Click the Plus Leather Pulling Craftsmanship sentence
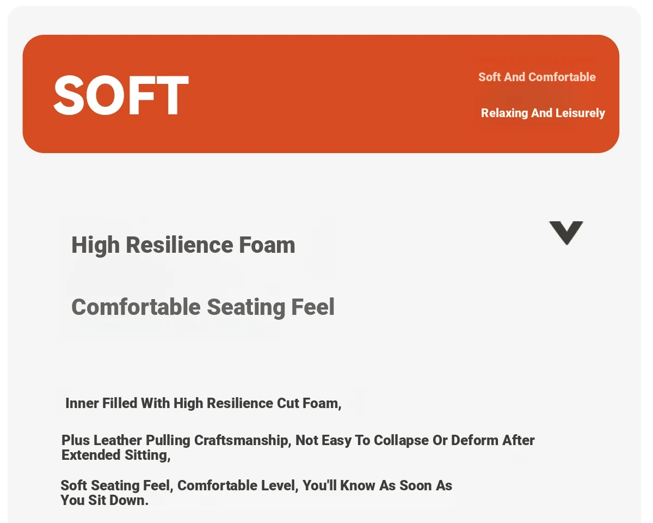The width and height of the screenshot is (653, 523). coord(298,440)
